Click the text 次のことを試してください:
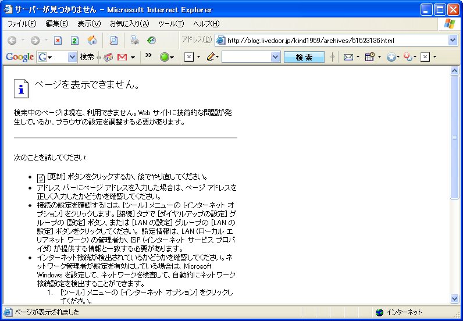463x321 pixels. tap(50, 158)
